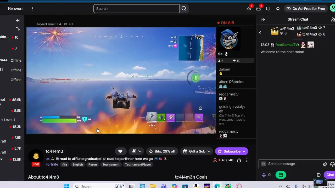Open the emote picker smiley
This screenshot has width=335, height=188.
coord(332,164)
